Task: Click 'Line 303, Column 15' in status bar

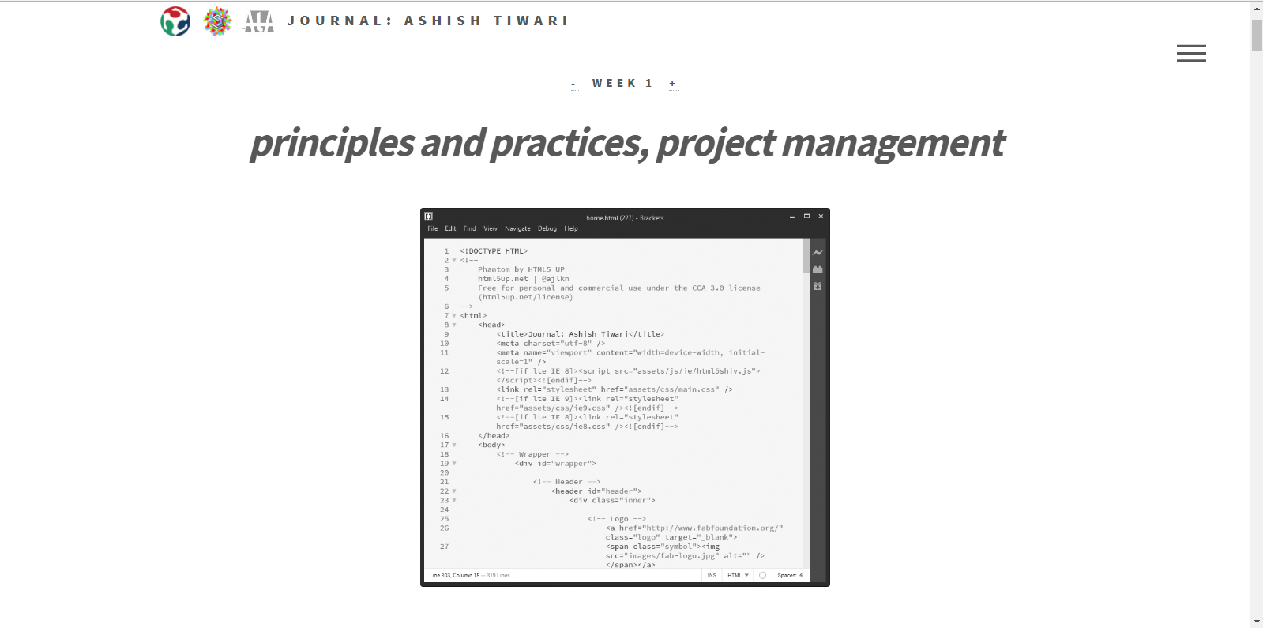Action: [x=454, y=575]
